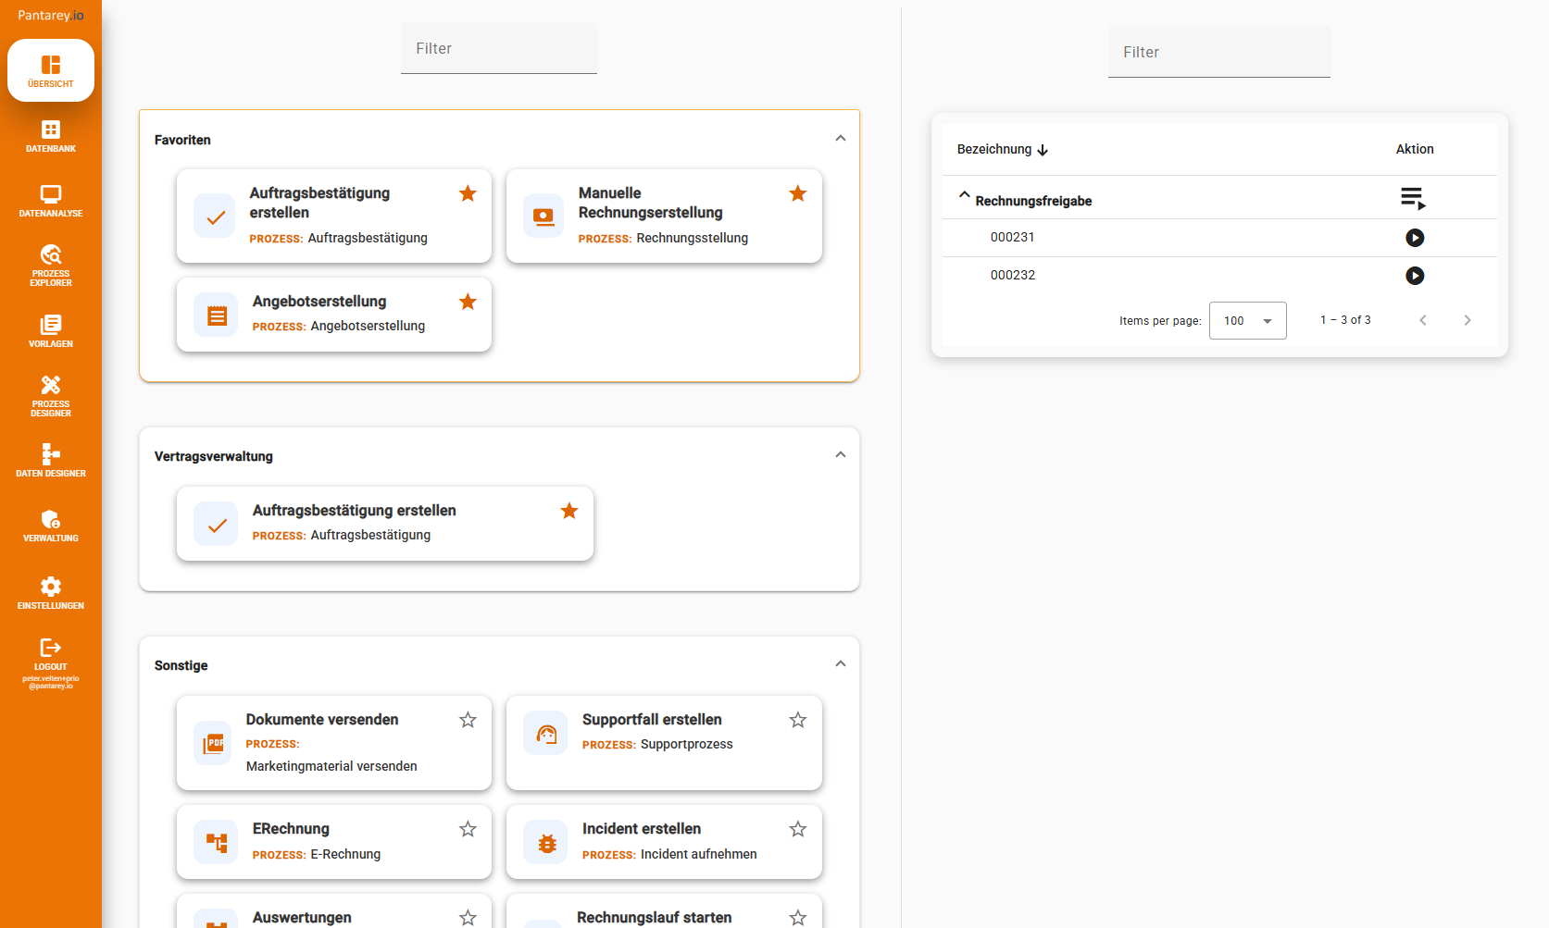Start task 000231 with its play button
The image size is (1549, 928).
click(1414, 238)
